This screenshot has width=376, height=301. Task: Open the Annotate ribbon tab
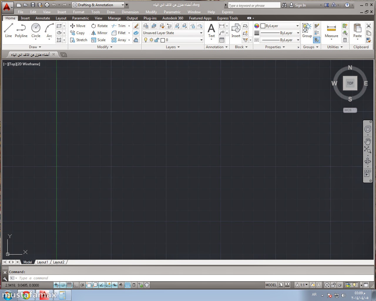coord(43,18)
